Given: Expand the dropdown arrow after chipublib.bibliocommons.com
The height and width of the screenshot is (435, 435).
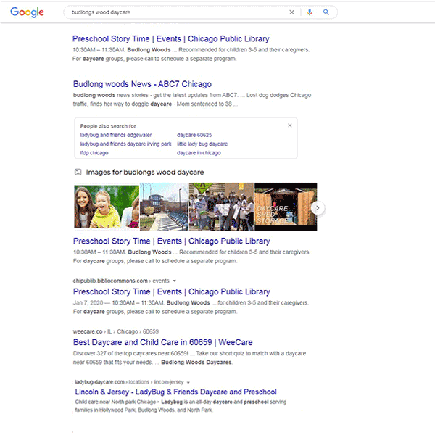Looking at the screenshot, I should coord(175,281).
